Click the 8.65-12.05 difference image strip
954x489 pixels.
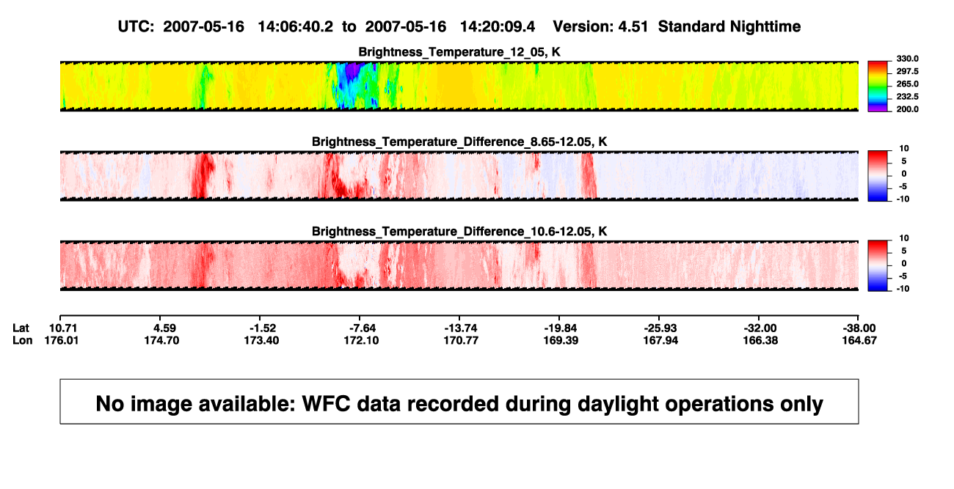[459, 175]
